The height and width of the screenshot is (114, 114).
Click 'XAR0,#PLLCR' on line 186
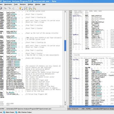(96, 85)
